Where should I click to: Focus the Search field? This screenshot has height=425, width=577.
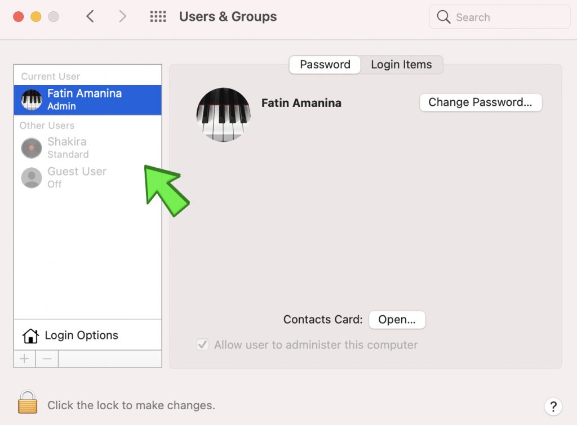pyautogui.click(x=500, y=17)
